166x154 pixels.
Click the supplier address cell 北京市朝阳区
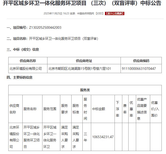tap(80, 68)
